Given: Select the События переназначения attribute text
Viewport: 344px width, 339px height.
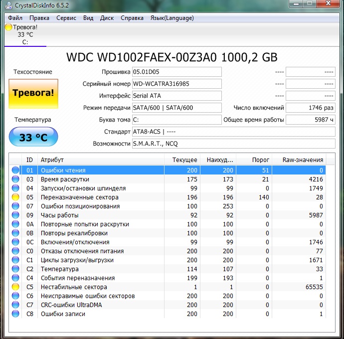Looking at the screenshot, I should pyautogui.click(x=78, y=278).
